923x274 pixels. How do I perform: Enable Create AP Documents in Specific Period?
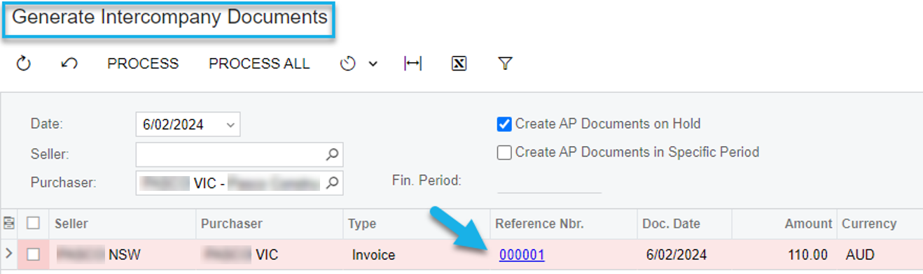click(504, 152)
